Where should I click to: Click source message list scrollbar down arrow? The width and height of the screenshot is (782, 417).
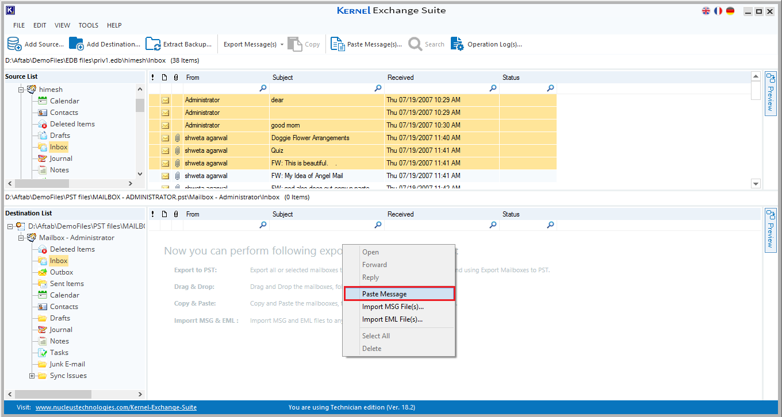756,183
